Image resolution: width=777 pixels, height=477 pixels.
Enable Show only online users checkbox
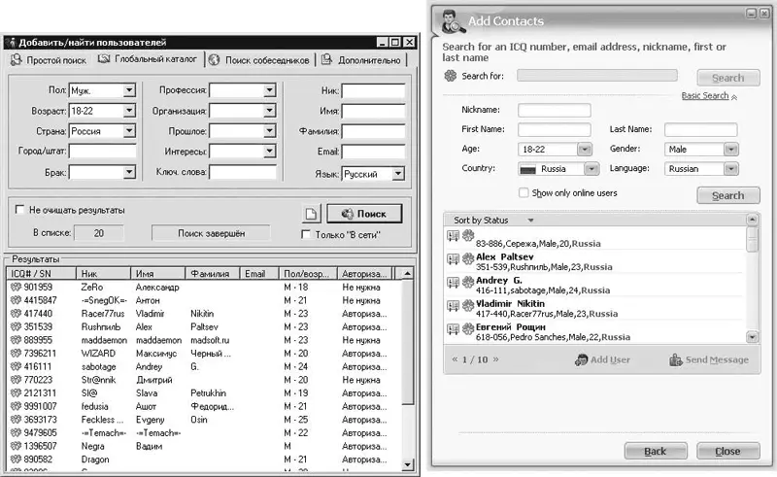[524, 192]
